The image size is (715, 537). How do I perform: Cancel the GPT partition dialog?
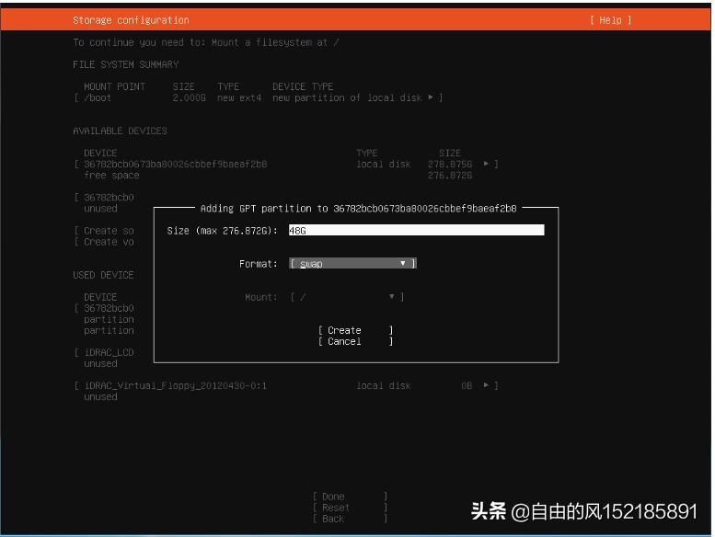click(x=355, y=342)
